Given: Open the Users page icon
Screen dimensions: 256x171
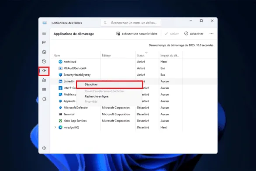Looking at the screenshot, I should [x=44, y=80].
